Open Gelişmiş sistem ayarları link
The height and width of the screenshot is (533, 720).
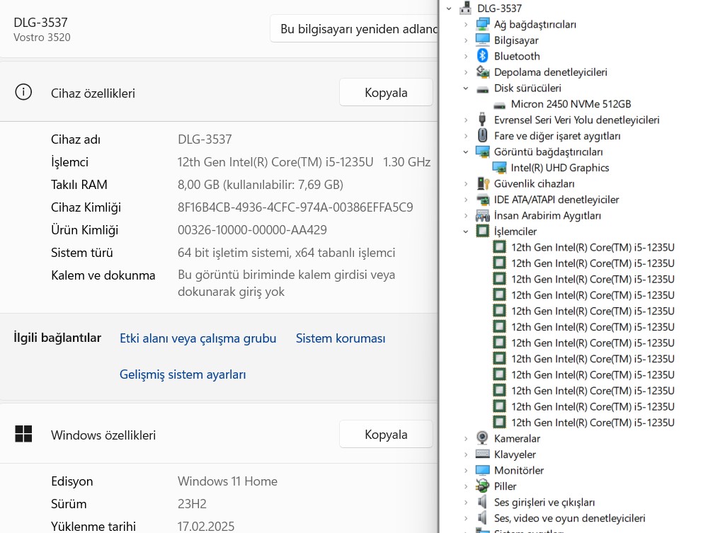183,374
